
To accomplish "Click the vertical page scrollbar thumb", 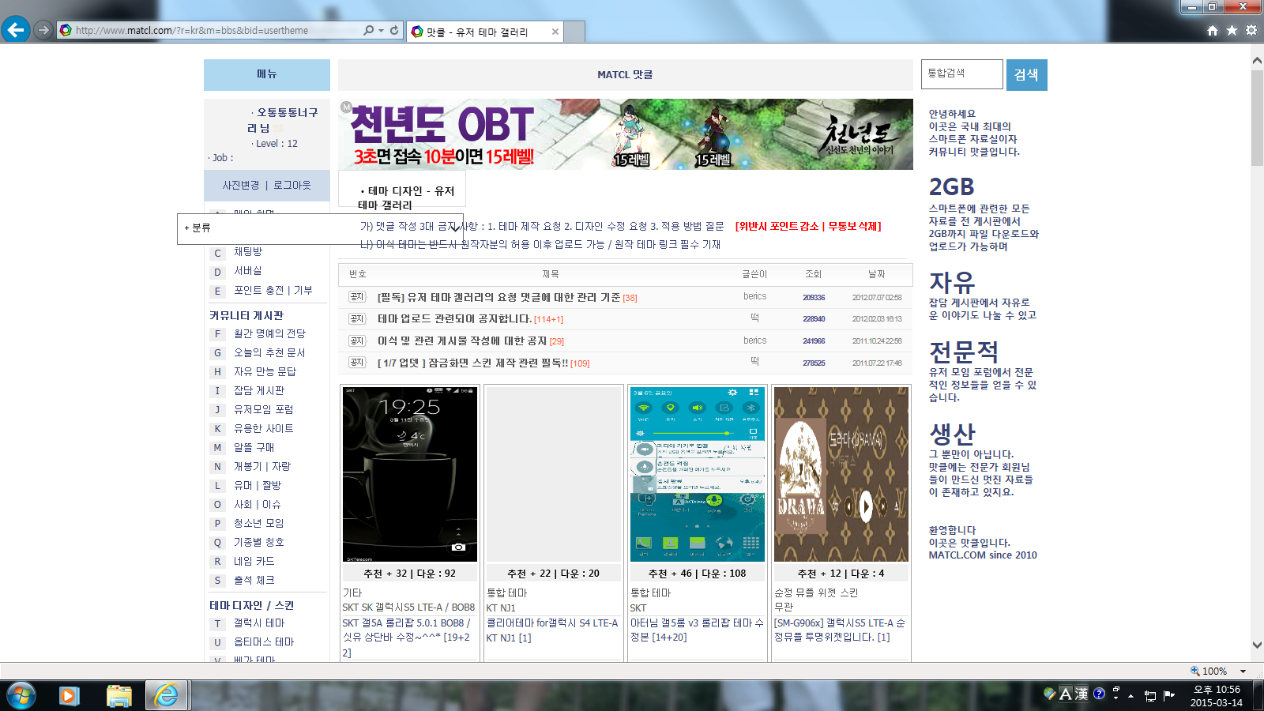I will tap(1257, 117).
